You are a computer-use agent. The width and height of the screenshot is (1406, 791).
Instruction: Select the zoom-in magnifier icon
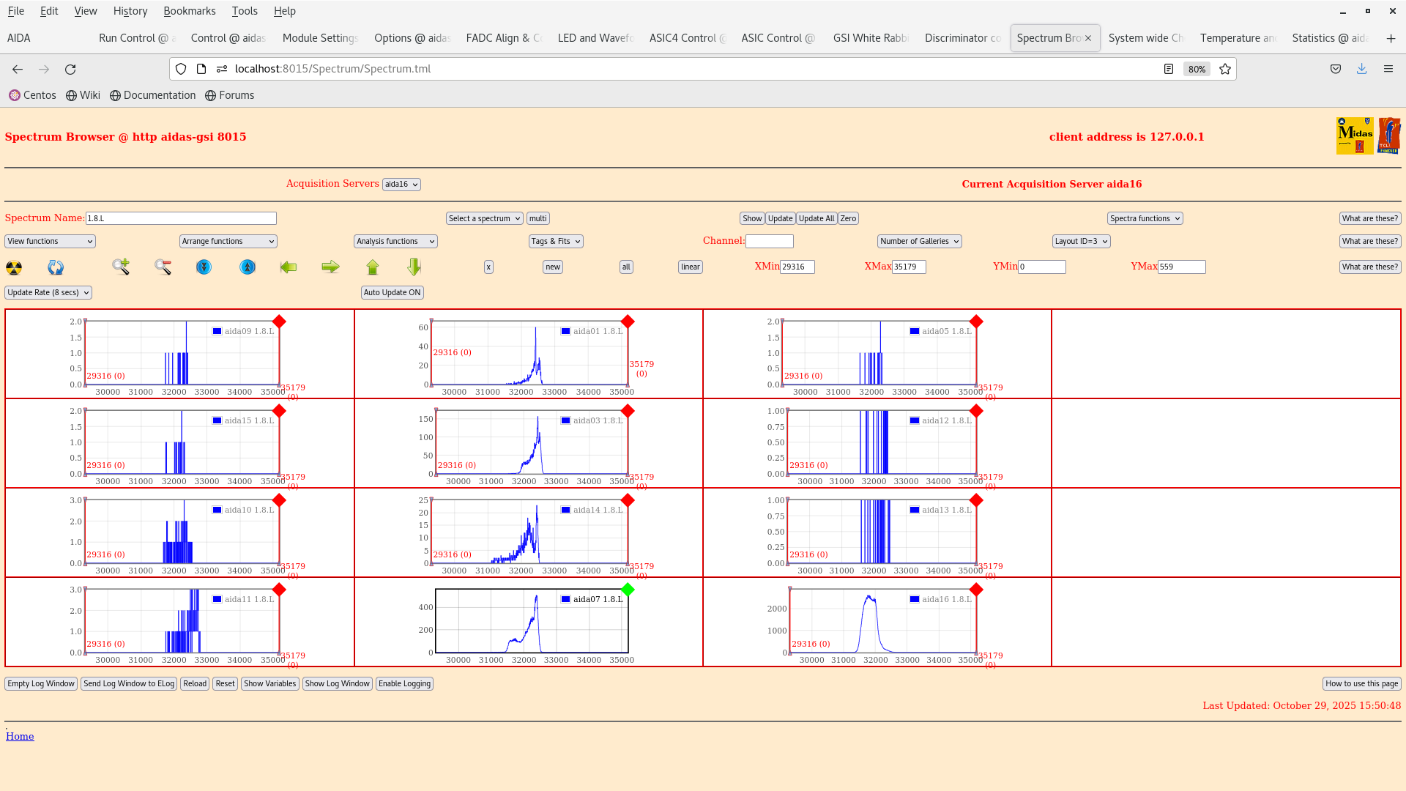click(120, 267)
